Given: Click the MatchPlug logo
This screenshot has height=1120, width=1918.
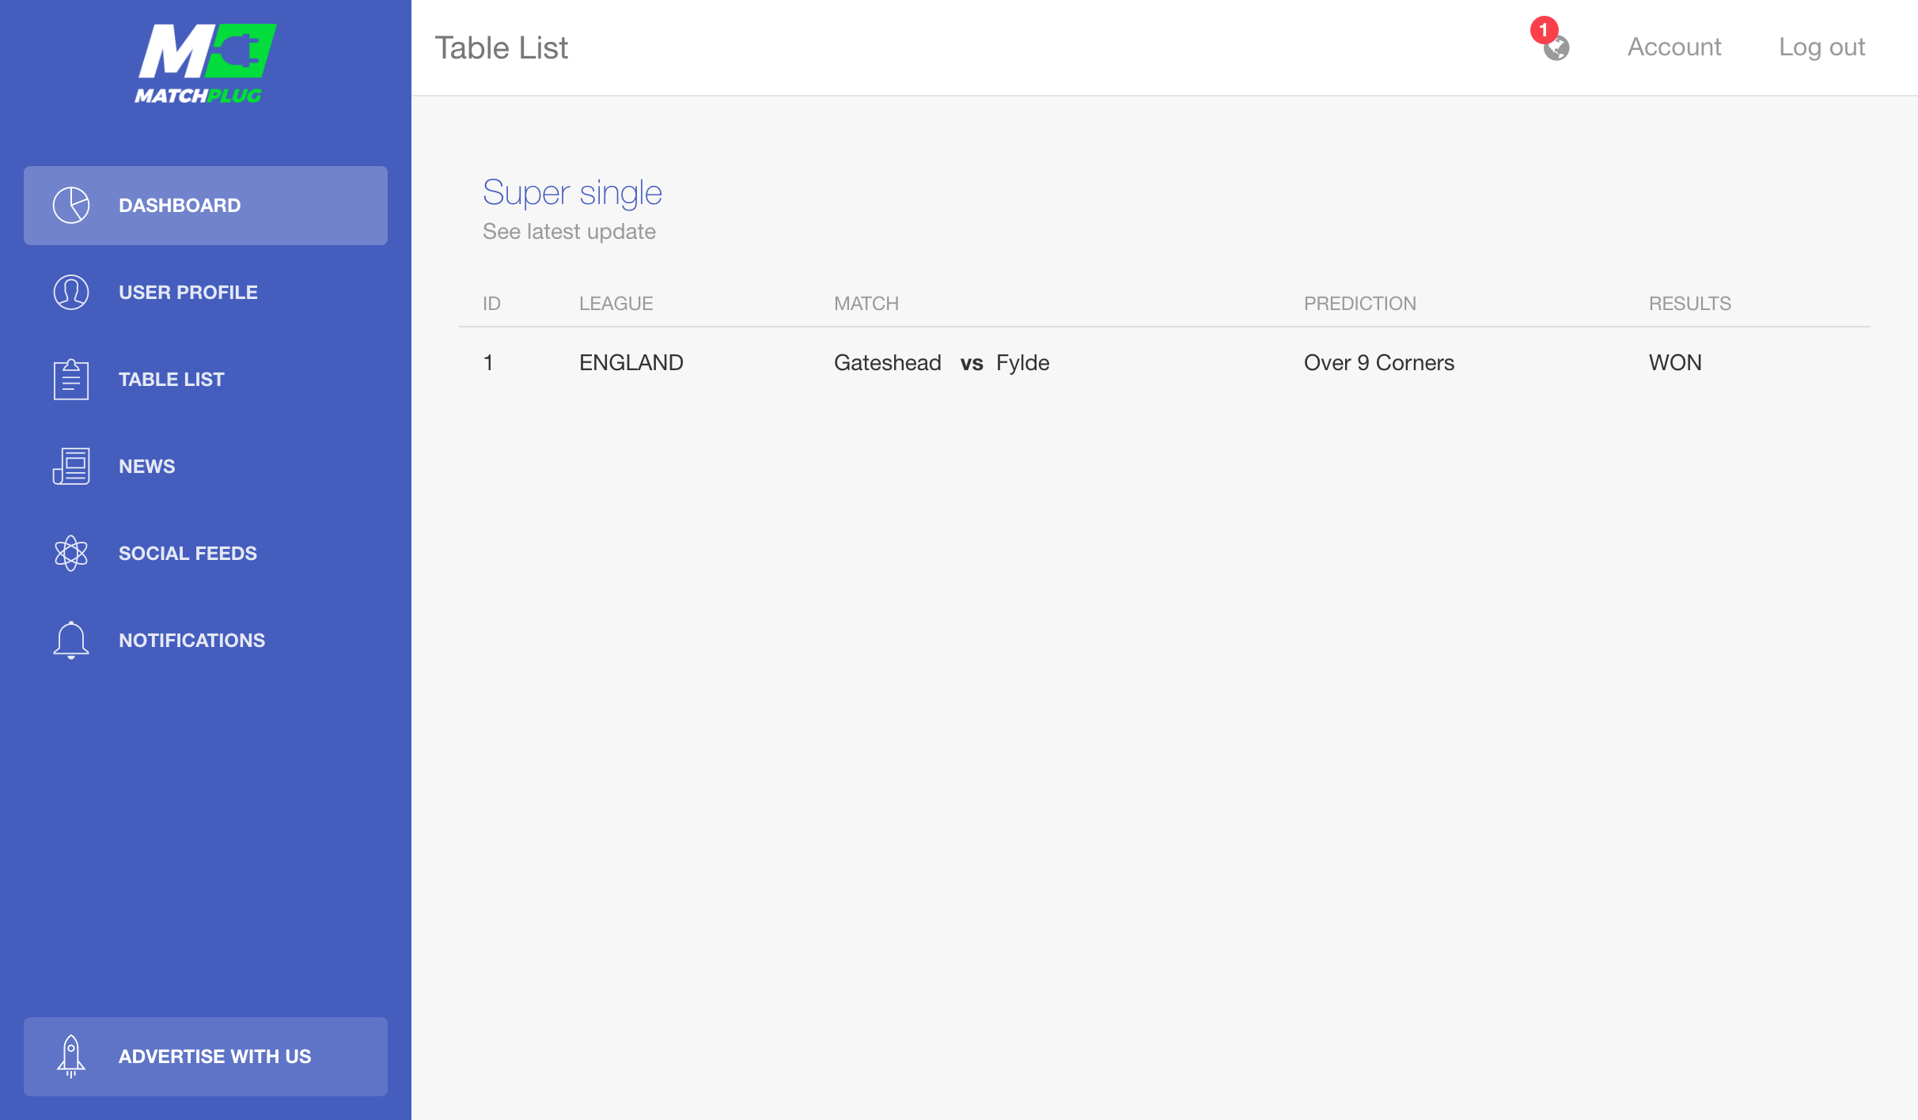Looking at the screenshot, I should [205, 63].
